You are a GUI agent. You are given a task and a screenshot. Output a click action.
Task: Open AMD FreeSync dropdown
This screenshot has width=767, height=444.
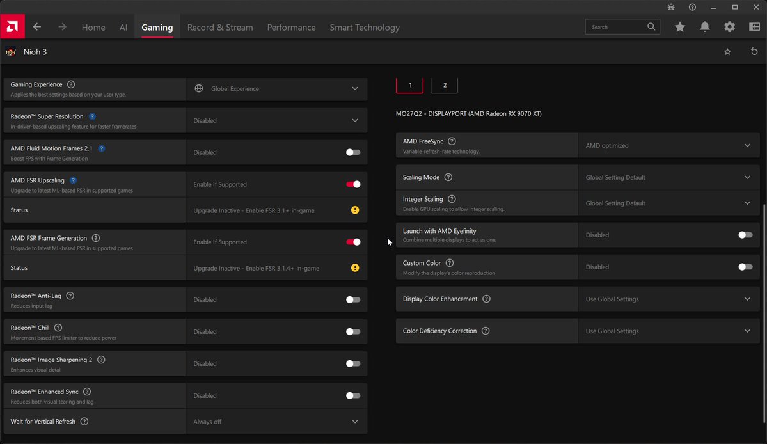668,146
